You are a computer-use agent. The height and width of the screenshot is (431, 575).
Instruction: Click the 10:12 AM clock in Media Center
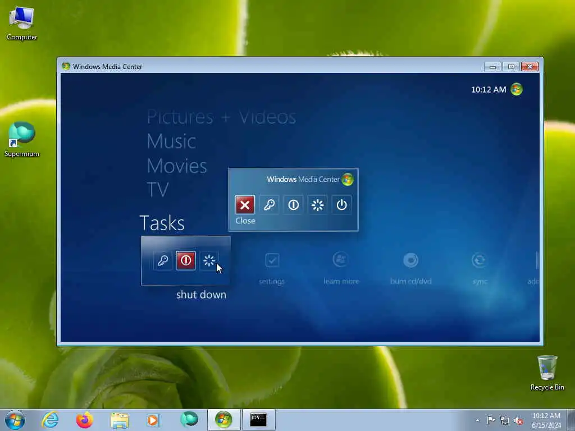click(x=489, y=89)
